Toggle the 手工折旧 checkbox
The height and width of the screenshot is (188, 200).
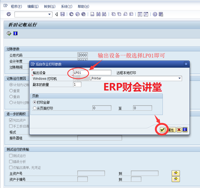11,126
